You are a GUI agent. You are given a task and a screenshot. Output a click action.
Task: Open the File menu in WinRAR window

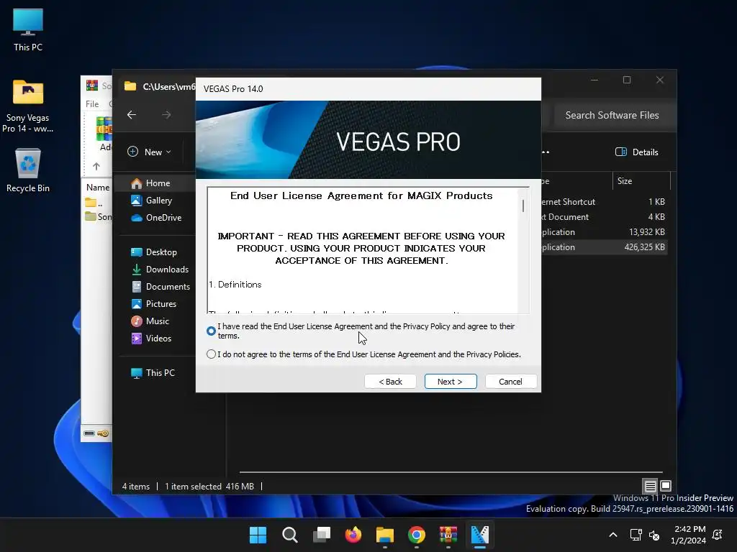click(x=92, y=103)
